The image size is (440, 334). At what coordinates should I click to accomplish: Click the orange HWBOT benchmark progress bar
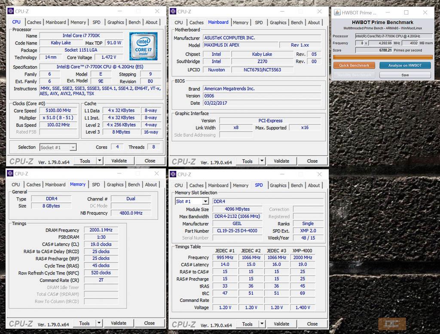383,57
